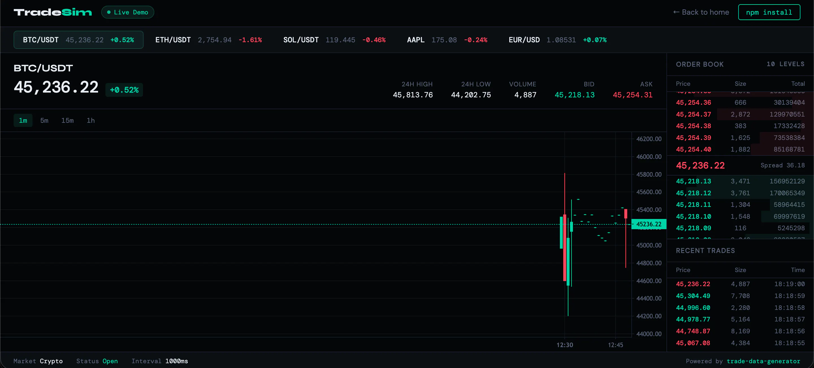
Task: Click the 44000.00 price axis label
Action: (x=649, y=334)
